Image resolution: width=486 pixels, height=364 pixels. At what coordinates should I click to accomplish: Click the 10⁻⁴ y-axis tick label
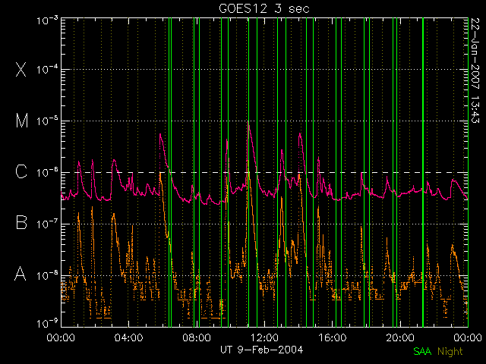pyautogui.click(x=47, y=69)
